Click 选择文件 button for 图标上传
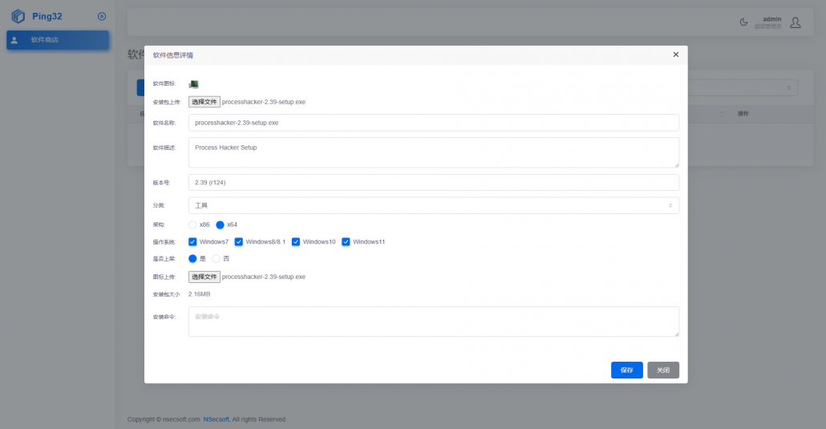 click(204, 277)
